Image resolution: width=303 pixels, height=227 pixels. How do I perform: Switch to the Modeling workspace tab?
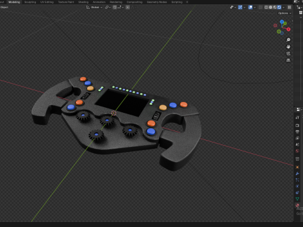pyautogui.click(x=14, y=2)
